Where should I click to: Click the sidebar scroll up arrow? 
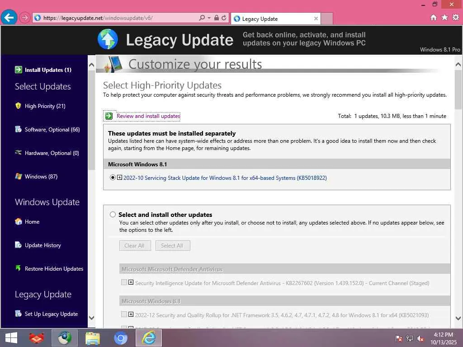(91, 65)
